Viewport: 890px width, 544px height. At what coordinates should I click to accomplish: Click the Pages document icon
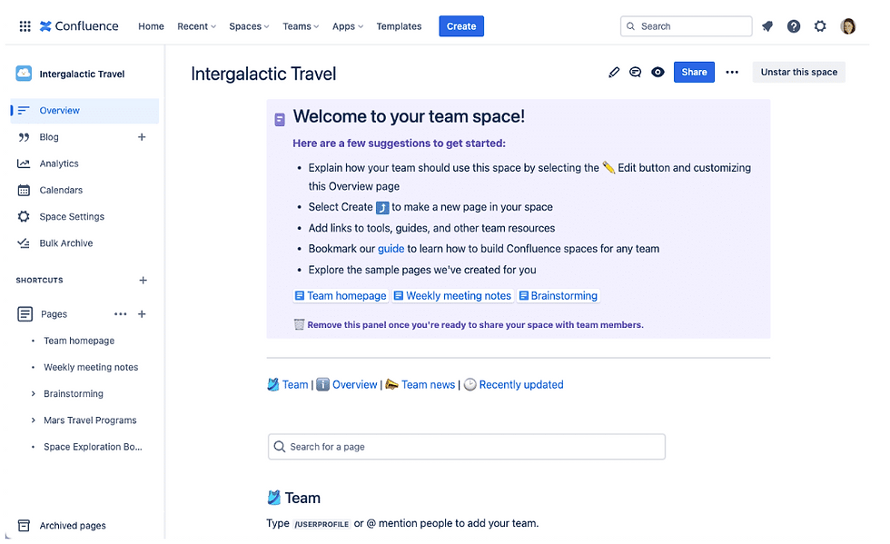point(25,314)
